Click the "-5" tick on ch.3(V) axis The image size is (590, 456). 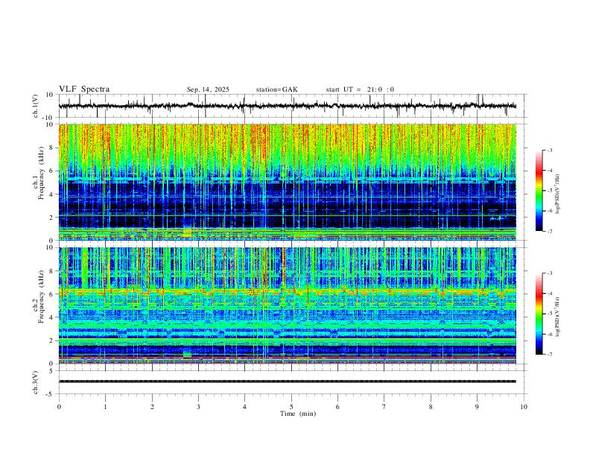51,394
